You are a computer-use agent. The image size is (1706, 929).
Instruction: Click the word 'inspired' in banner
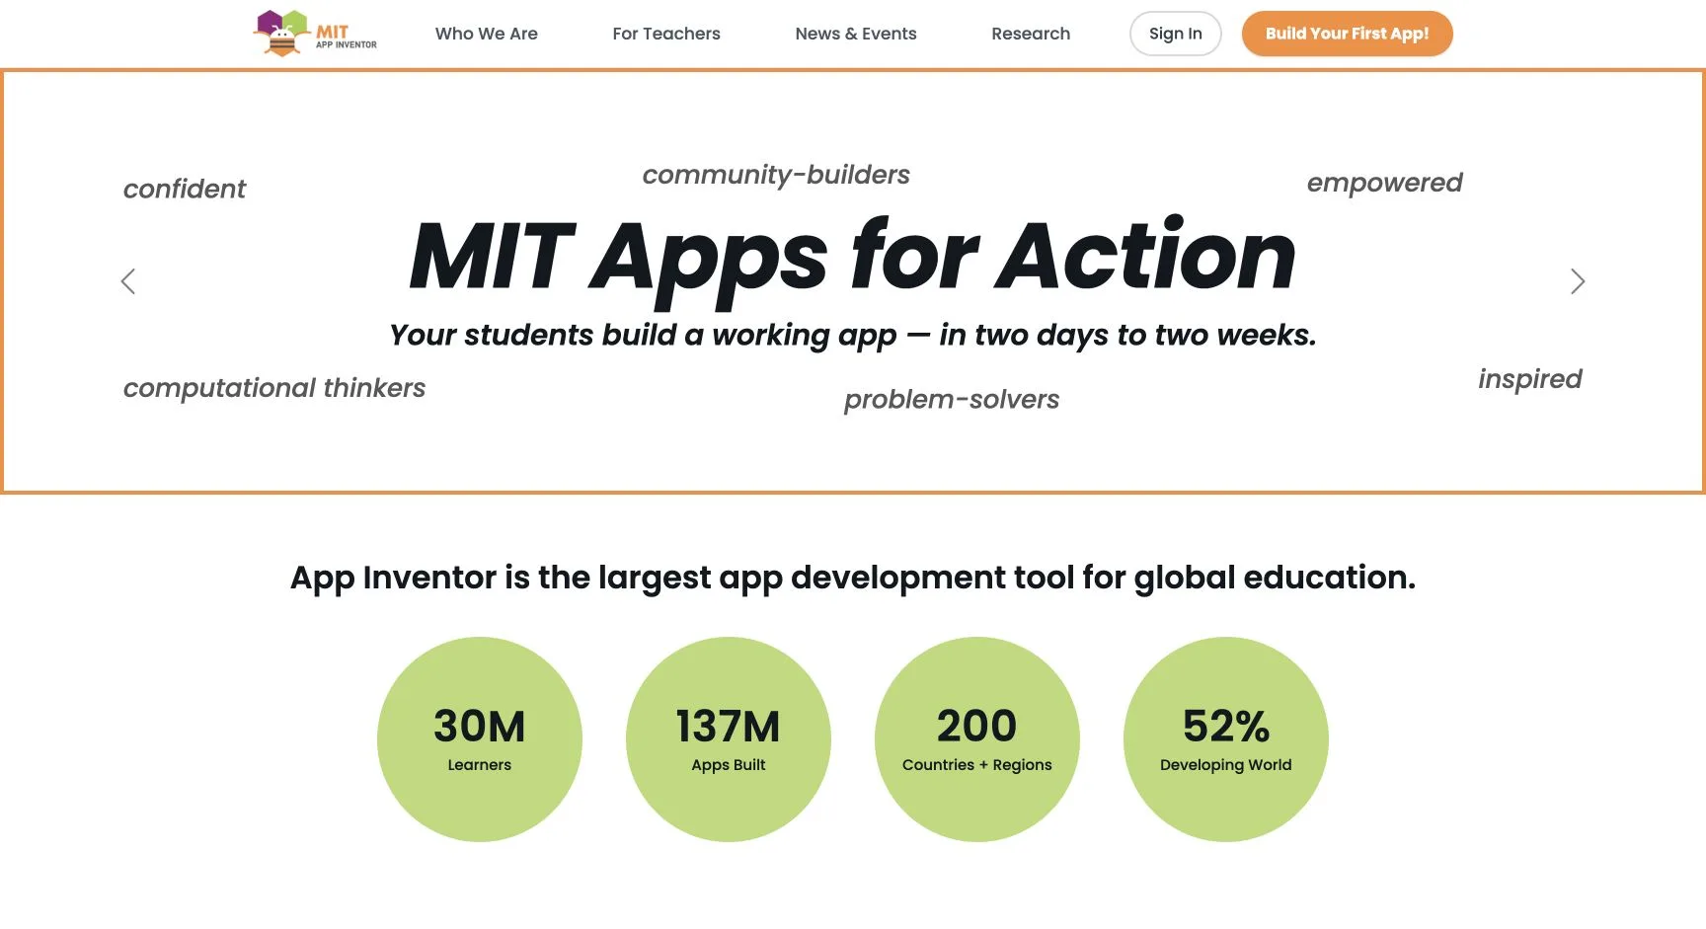pos(1530,379)
